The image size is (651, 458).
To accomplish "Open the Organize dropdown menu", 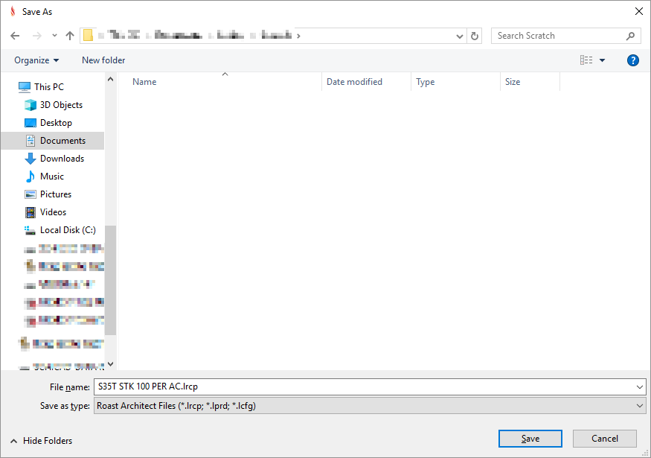I will coord(36,60).
